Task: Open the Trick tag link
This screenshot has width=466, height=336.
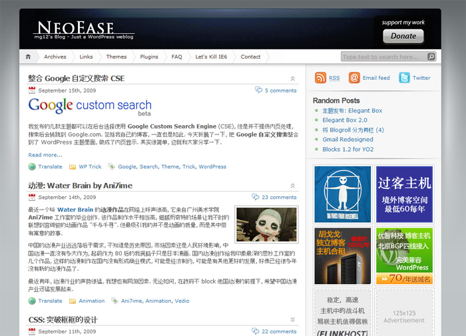Action: [188, 166]
